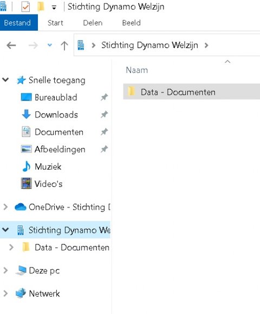The width and height of the screenshot is (260, 314).
Task: Click the Bureaublad desktop icon
Action: tap(27, 97)
